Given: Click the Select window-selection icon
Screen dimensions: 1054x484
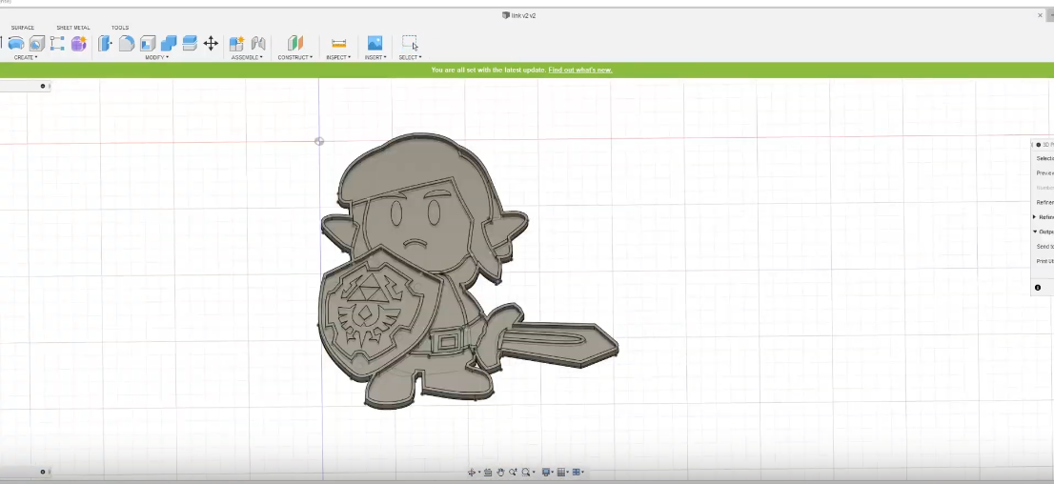Looking at the screenshot, I should [410, 44].
